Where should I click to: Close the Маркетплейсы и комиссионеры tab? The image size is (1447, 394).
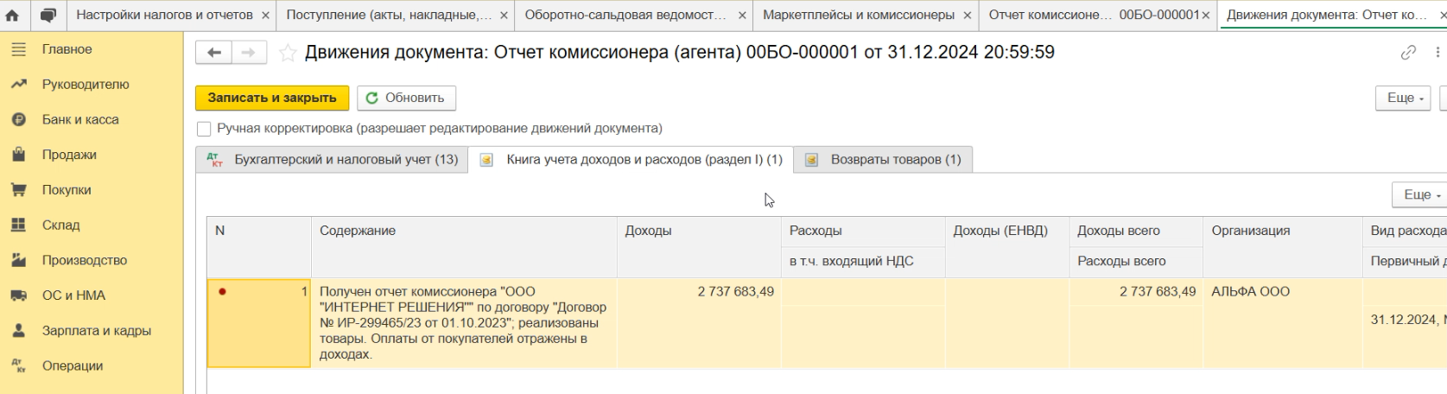[967, 15]
